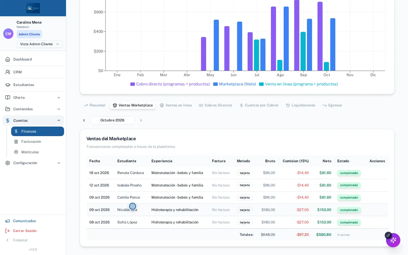Open the Cobros Directos tab
408x255 pixels.
coord(215,105)
